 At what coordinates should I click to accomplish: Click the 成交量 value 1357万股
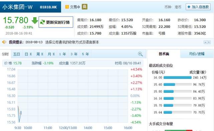point(129,33)
